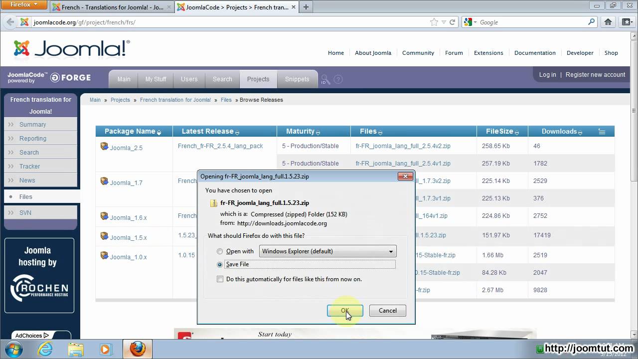Open the My Stuff forge tab
The image size is (638, 359).
[x=156, y=79]
